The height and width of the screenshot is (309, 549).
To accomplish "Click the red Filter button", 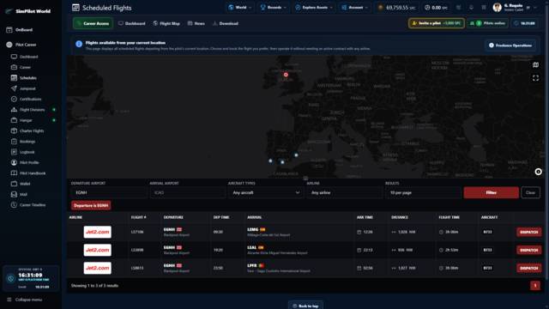I will (x=492, y=192).
